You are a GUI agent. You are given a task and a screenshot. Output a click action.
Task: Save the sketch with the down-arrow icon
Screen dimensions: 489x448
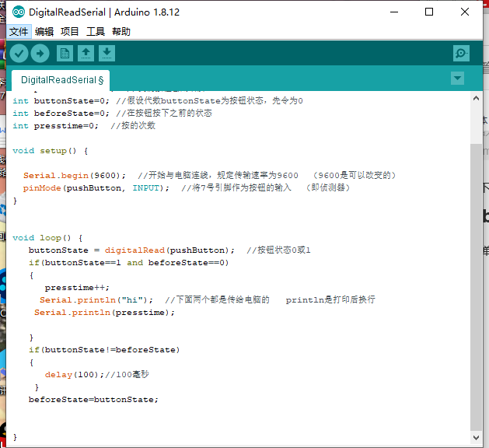(107, 54)
